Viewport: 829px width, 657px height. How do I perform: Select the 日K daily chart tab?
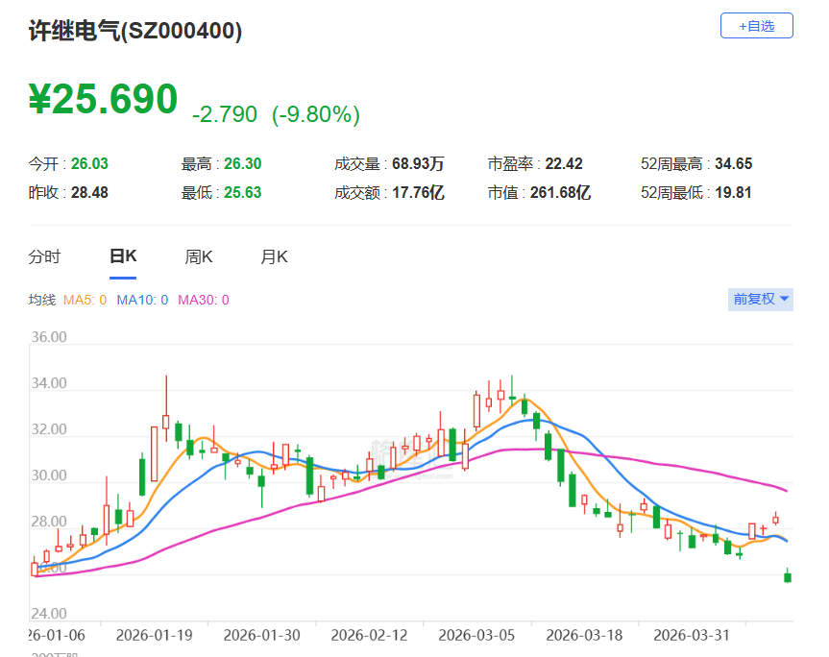click(x=122, y=256)
